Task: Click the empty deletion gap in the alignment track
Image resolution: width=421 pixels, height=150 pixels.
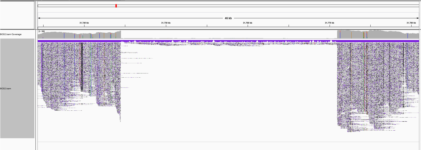Action: pyautogui.click(x=228, y=87)
